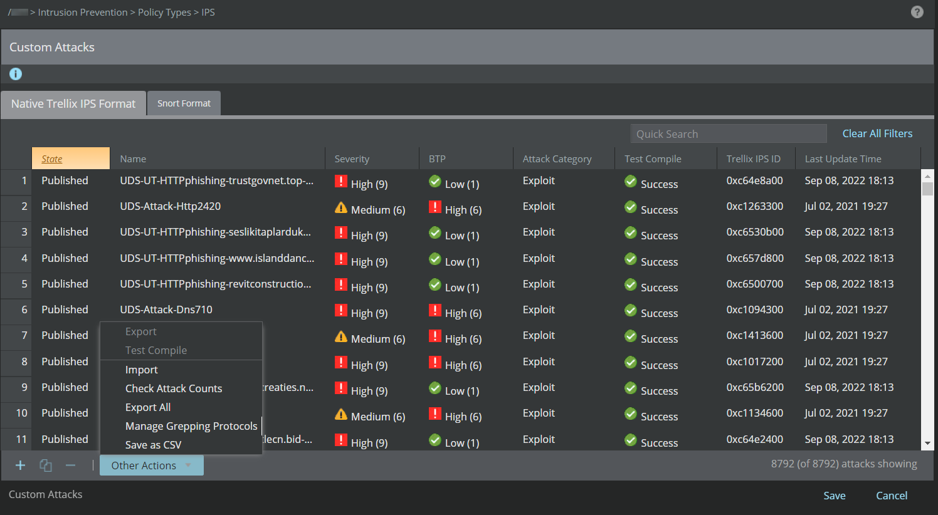The height and width of the screenshot is (515, 938).
Task: Open the help question mark icon
Action: click(917, 12)
